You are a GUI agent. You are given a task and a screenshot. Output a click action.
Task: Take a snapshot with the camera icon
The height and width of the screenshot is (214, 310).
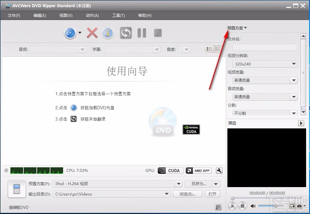pos(300,206)
